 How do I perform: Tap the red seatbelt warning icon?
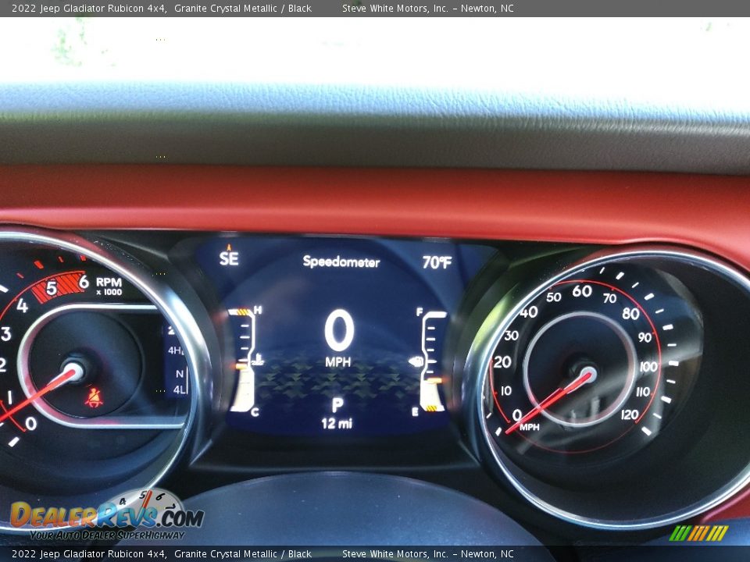point(95,397)
